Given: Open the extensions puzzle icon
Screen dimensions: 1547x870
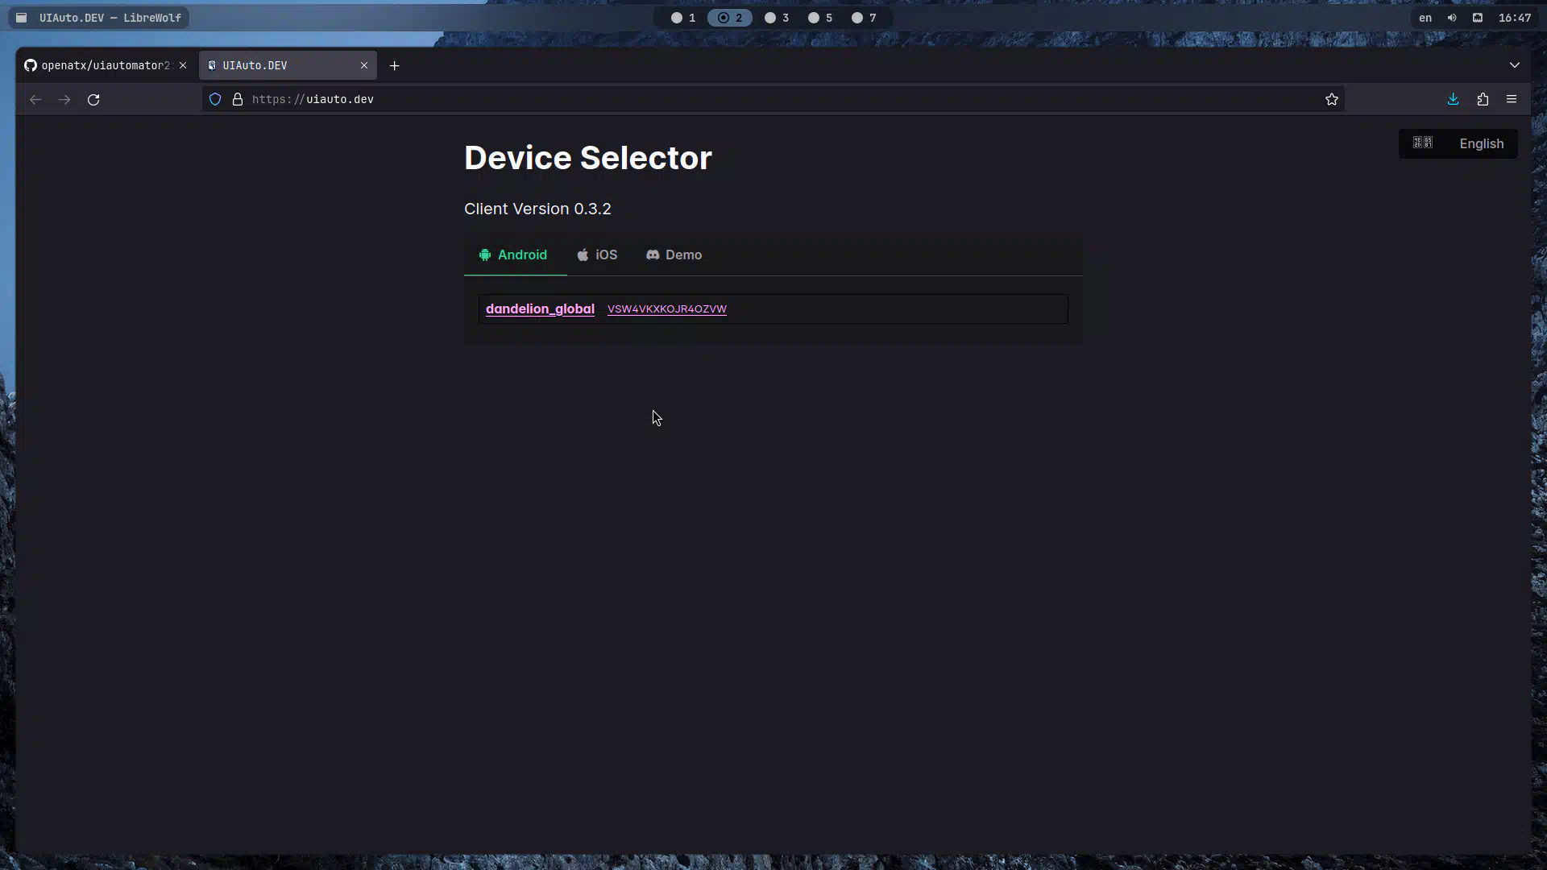Looking at the screenshot, I should [x=1483, y=99].
